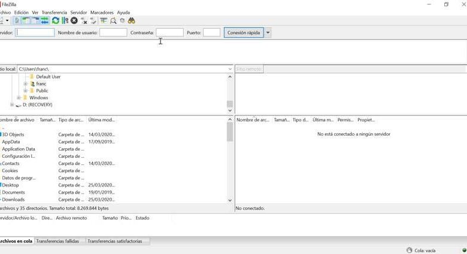467x254 pixels.
Task: Open the directory listing filters icon
Action: [x=104, y=20]
